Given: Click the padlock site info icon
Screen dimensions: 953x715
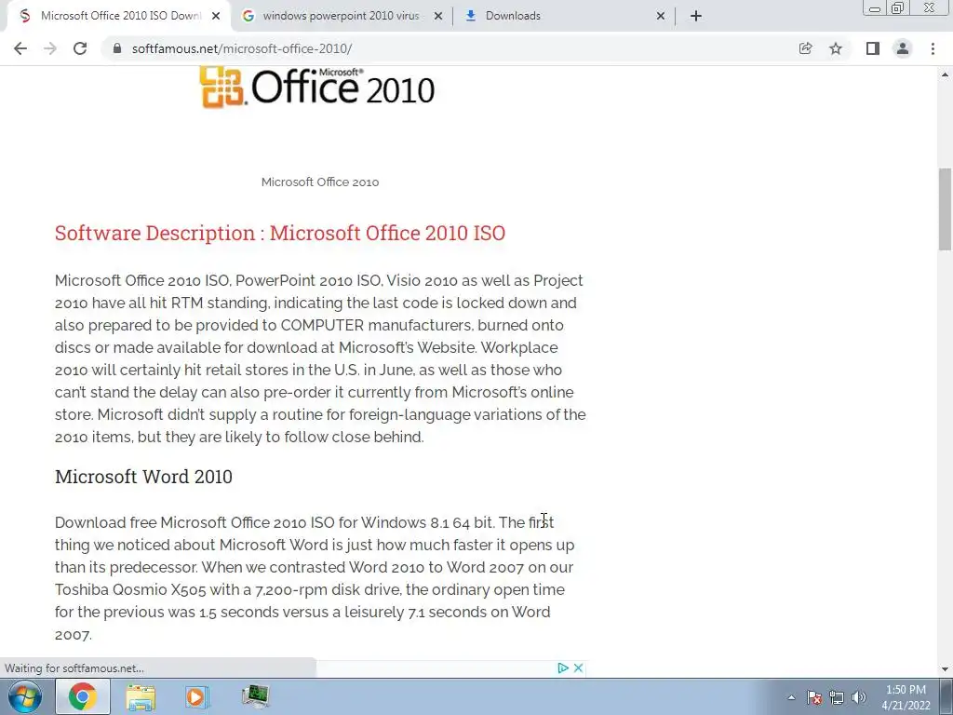Looking at the screenshot, I should tap(117, 48).
